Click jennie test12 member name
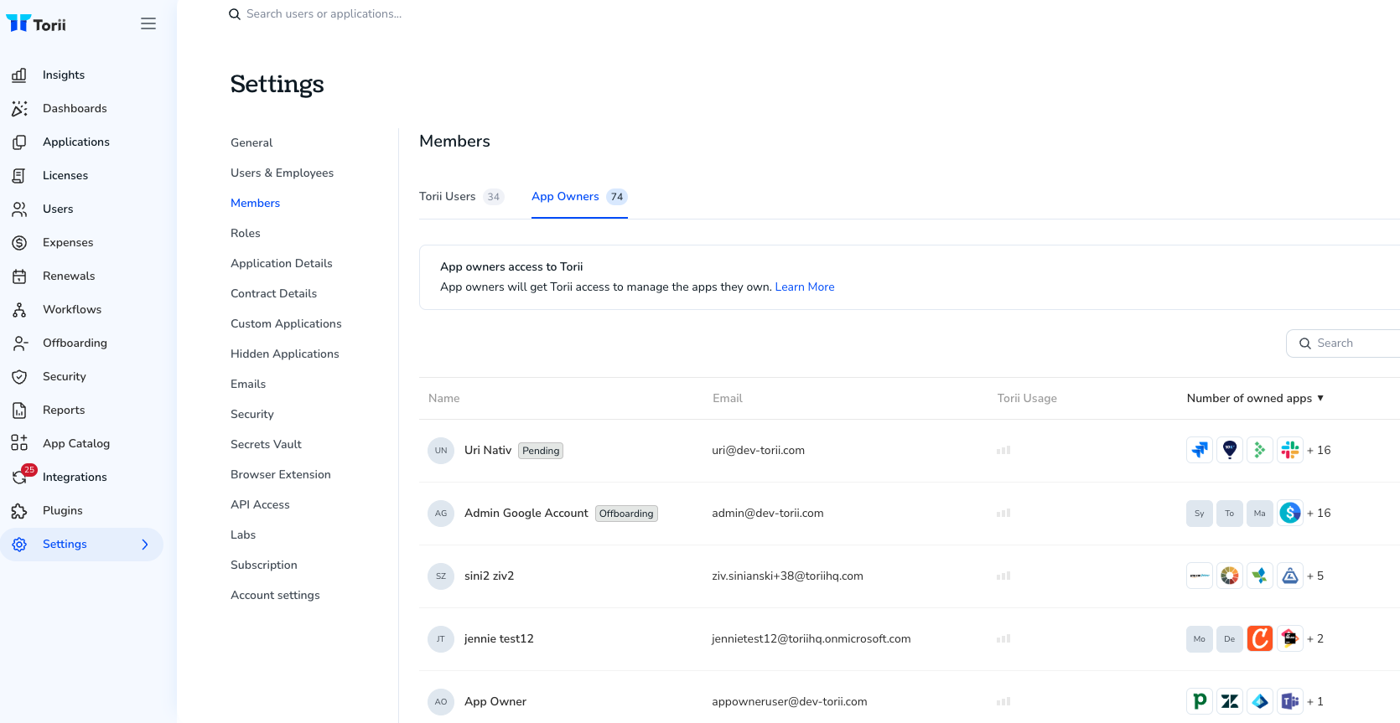The image size is (1400, 723). 499,639
